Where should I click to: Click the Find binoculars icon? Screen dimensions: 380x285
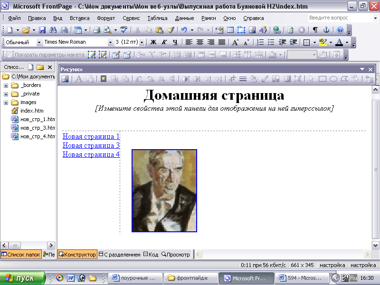pos(53,30)
